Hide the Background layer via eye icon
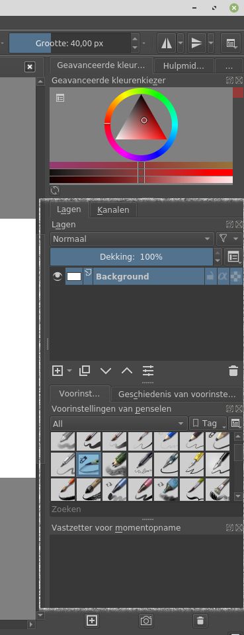This screenshot has width=244, height=635. pos(58,277)
